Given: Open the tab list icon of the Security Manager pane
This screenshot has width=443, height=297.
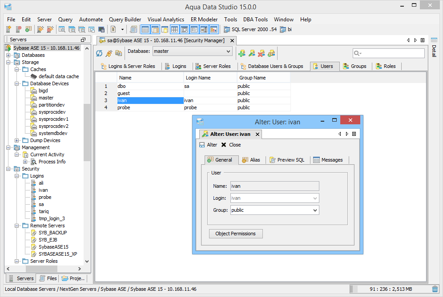Looking at the screenshot, I should (x=423, y=40).
